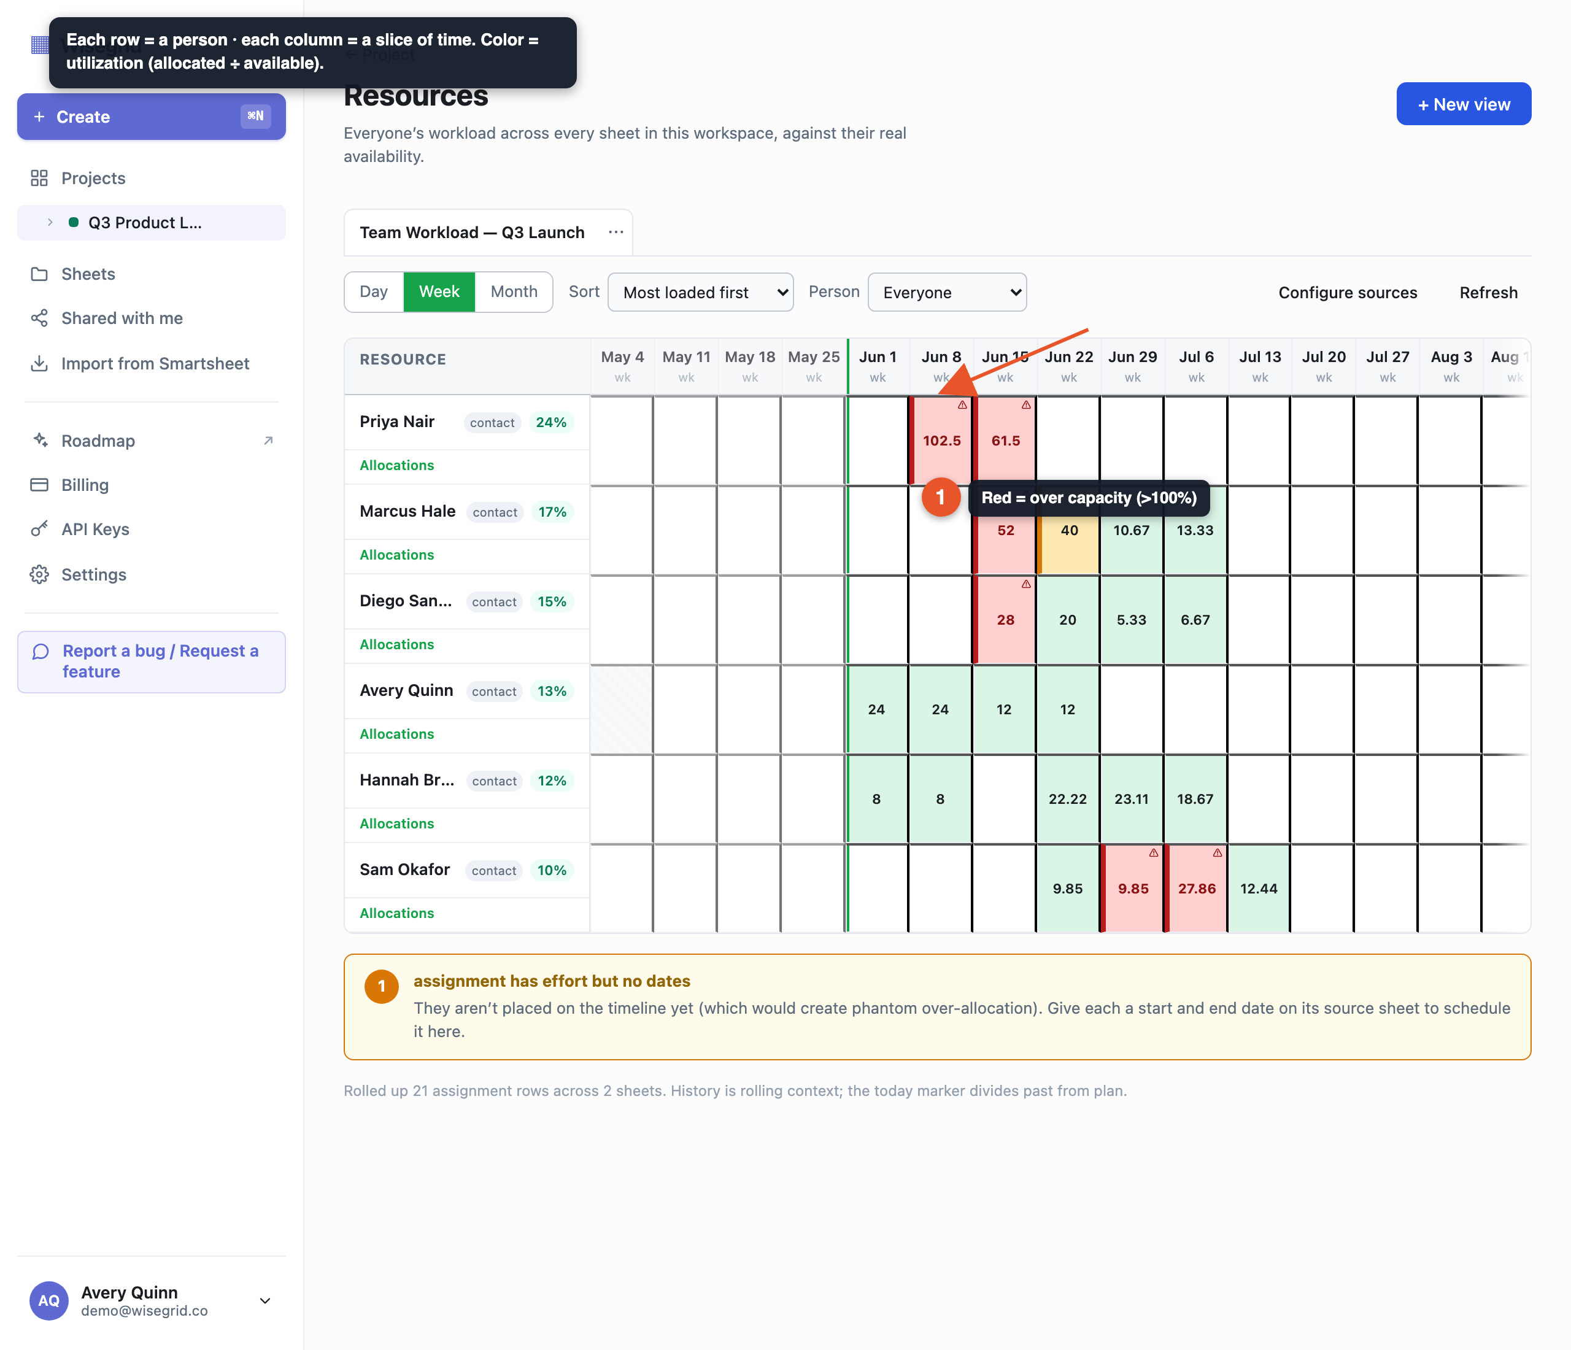This screenshot has width=1571, height=1350.
Task: Open the Person dropdown Everyone
Action: tap(947, 293)
